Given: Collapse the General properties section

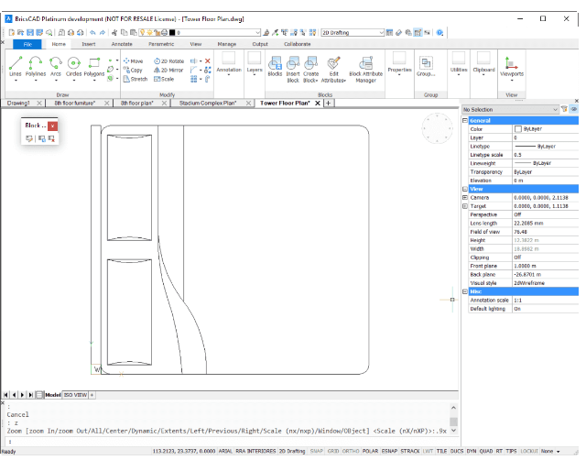Looking at the screenshot, I should pos(465,120).
